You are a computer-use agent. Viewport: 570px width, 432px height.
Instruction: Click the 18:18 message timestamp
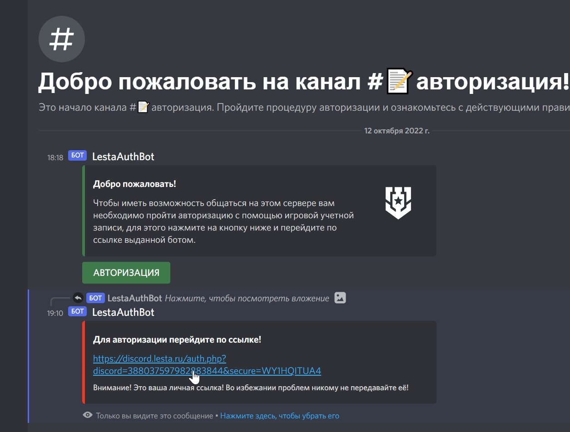click(x=55, y=158)
